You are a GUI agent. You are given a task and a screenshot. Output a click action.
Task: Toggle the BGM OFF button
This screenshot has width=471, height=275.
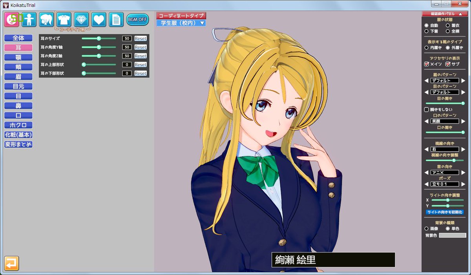click(137, 19)
